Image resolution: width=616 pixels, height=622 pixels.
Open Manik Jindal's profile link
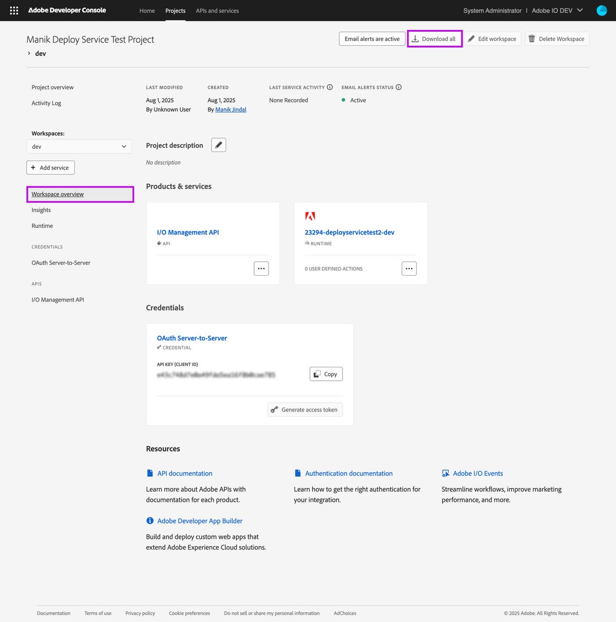coord(230,109)
